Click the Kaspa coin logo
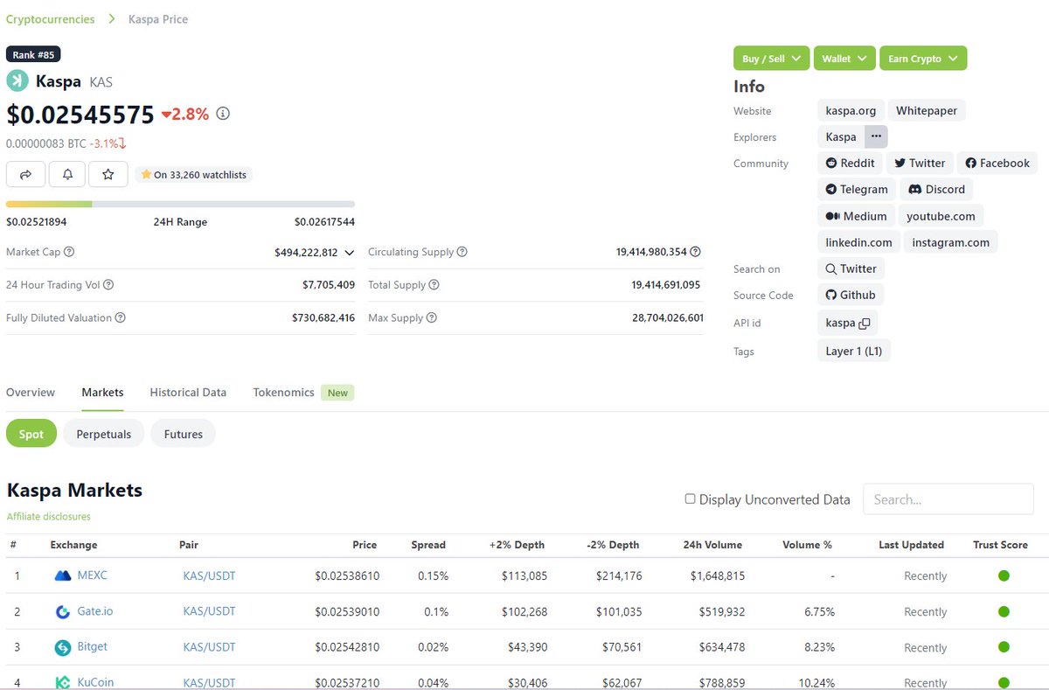 (x=17, y=81)
